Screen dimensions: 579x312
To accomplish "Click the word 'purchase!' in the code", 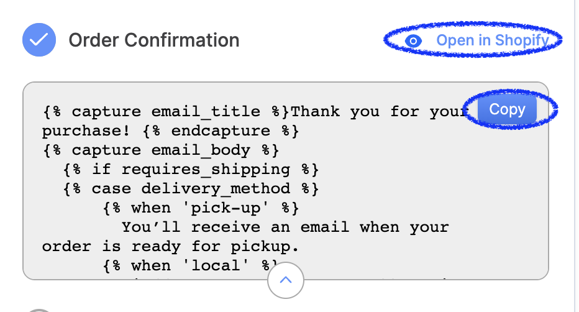I will (86, 131).
